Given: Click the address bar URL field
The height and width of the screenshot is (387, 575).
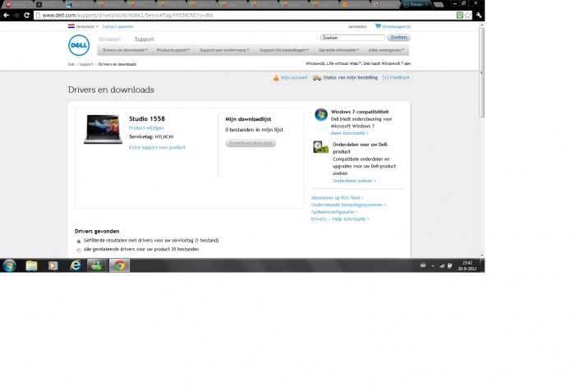Looking at the screenshot, I should 244,15.
